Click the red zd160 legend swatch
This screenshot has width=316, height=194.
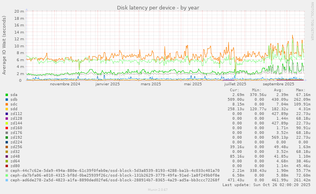click(x=7, y=128)
